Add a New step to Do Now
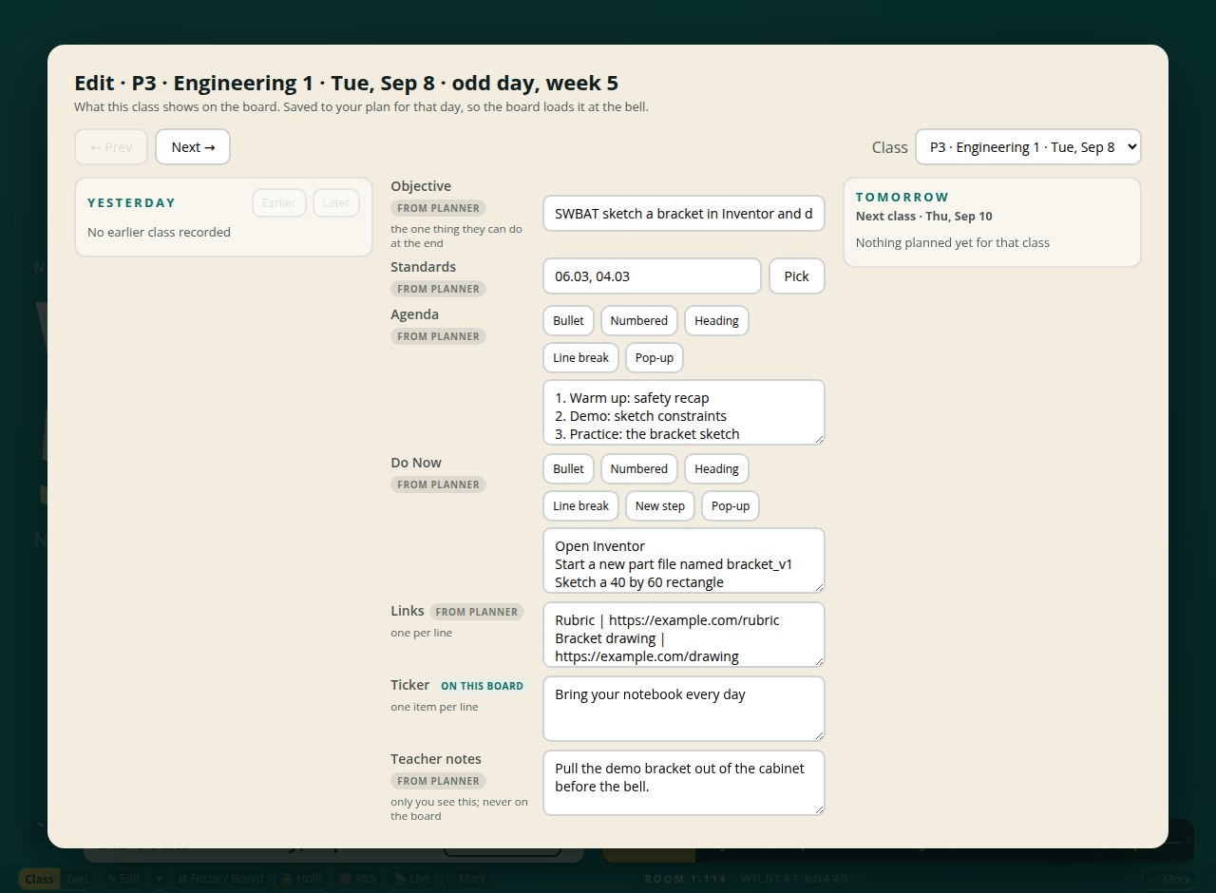Image resolution: width=1216 pixels, height=893 pixels. coord(660,506)
